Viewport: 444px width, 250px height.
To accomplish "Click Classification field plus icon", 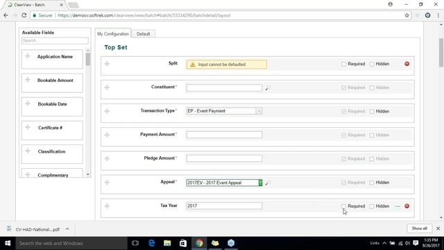I will coord(28,151).
